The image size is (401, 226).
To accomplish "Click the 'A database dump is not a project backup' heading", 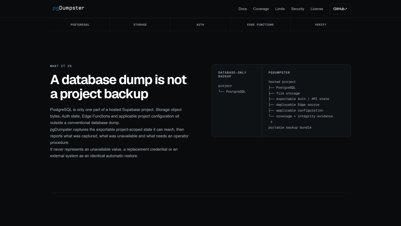I will pyautogui.click(x=118, y=87).
